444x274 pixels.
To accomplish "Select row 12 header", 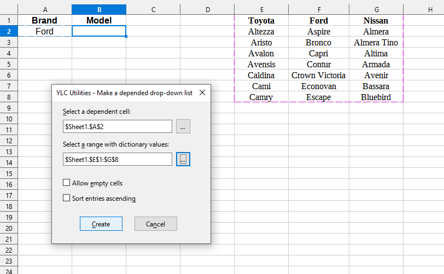I will [x=9, y=141].
